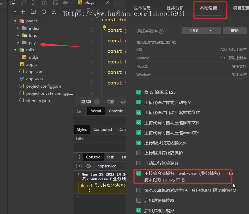Image resolution: width=249 pixels, height=214 pixels.
Task: Expand the pay folder
Action: [x=18, y=43]
